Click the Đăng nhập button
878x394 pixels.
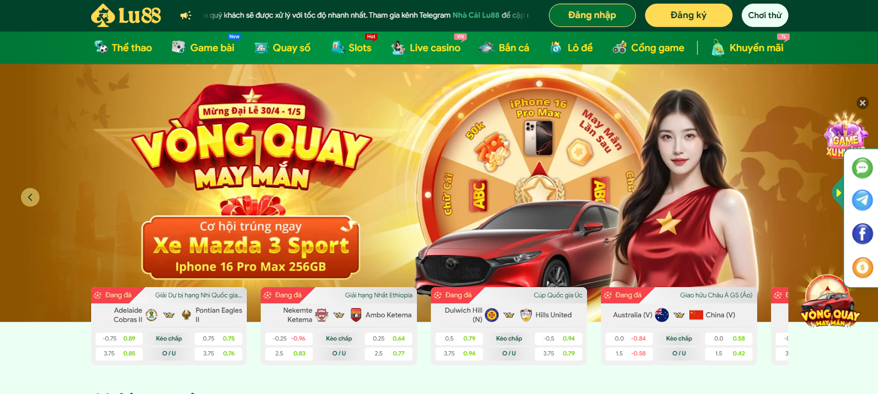tap(592, 15)
